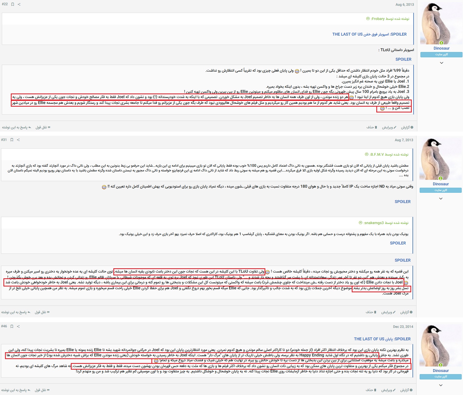Screen dimensions: 463x395
Task: Open Dinosaur's penguin avatar in post #22
Action: click(x=441, y=24)
